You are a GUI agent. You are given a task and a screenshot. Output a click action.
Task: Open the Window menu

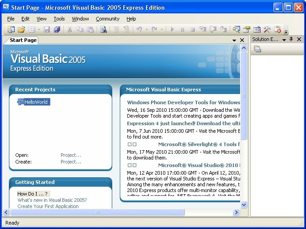tap(80, 19)
